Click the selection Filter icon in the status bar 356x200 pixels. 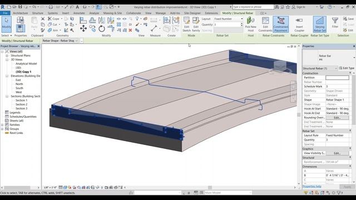click(x=339, y=193)
